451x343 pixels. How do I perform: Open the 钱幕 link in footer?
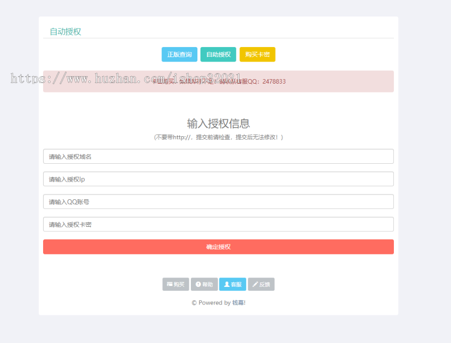[239, 302]
